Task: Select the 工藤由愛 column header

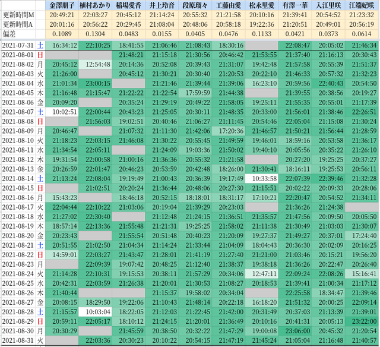Action: click(x=229, y=5)
